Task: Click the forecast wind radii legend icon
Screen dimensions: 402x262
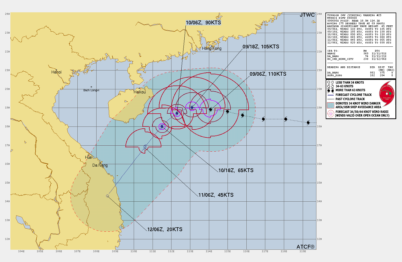Action: coord(331,113)
